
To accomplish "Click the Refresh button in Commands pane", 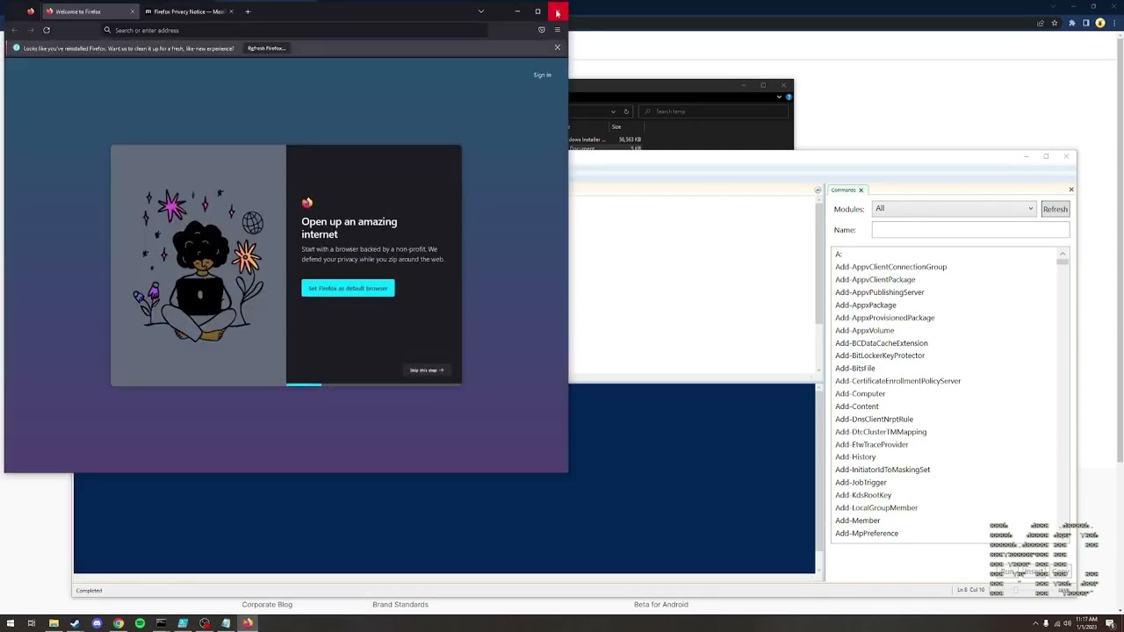I will click(1055, 209).
